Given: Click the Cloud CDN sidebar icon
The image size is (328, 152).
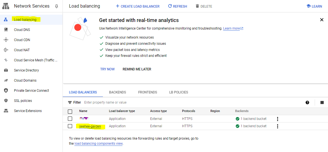Looking at the screenshot, I should coord(6,40).
